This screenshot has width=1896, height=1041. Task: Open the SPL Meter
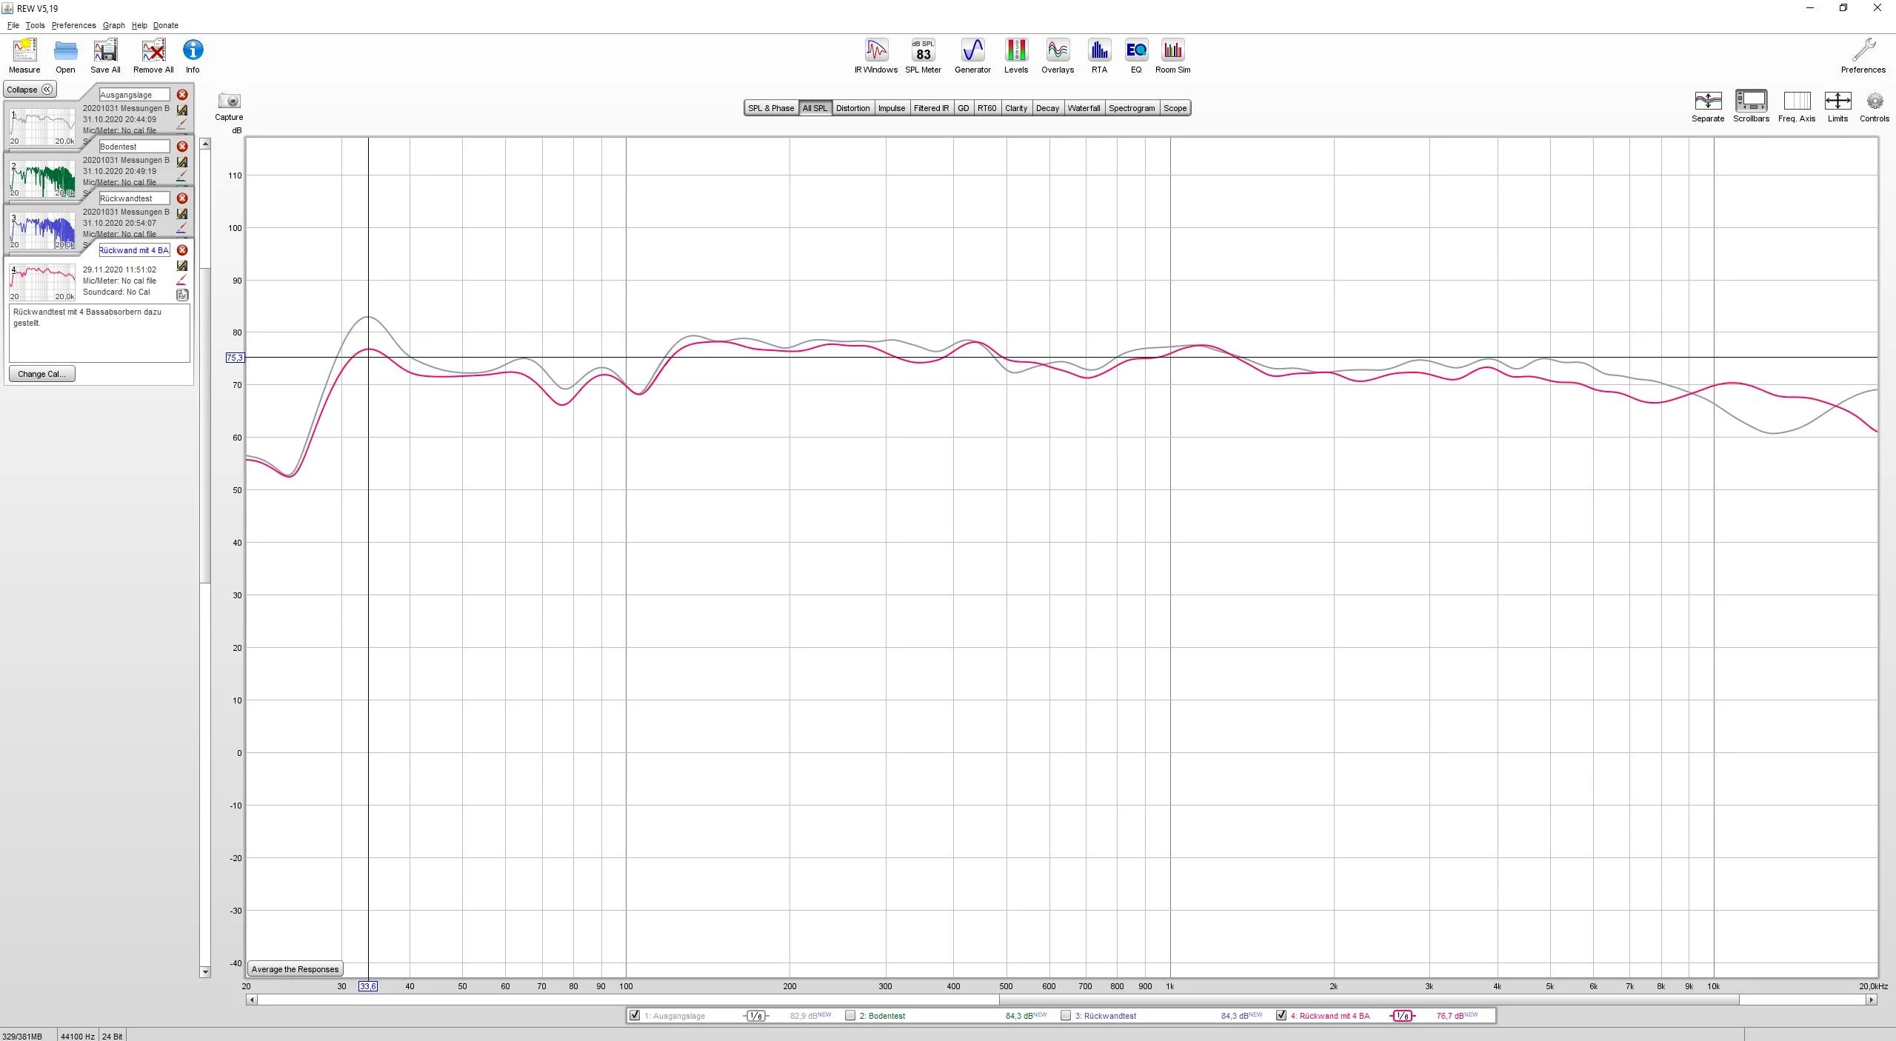[x=923, y=56]
